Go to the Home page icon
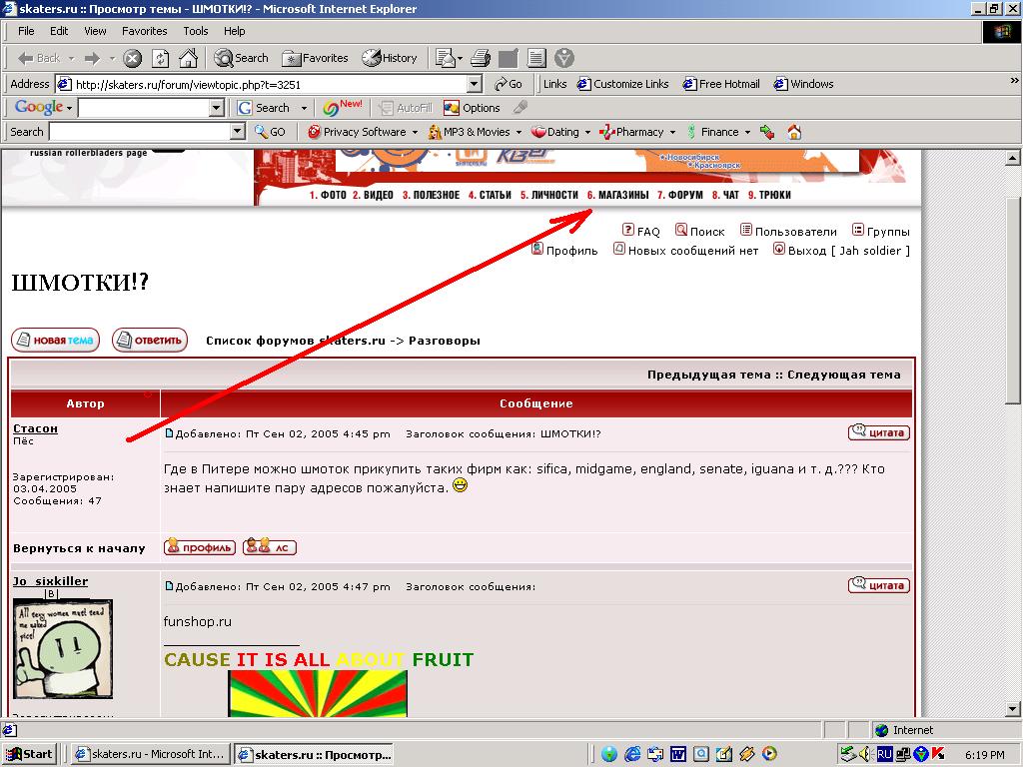This screenshot has height=767, width=1023. (188, 58)
